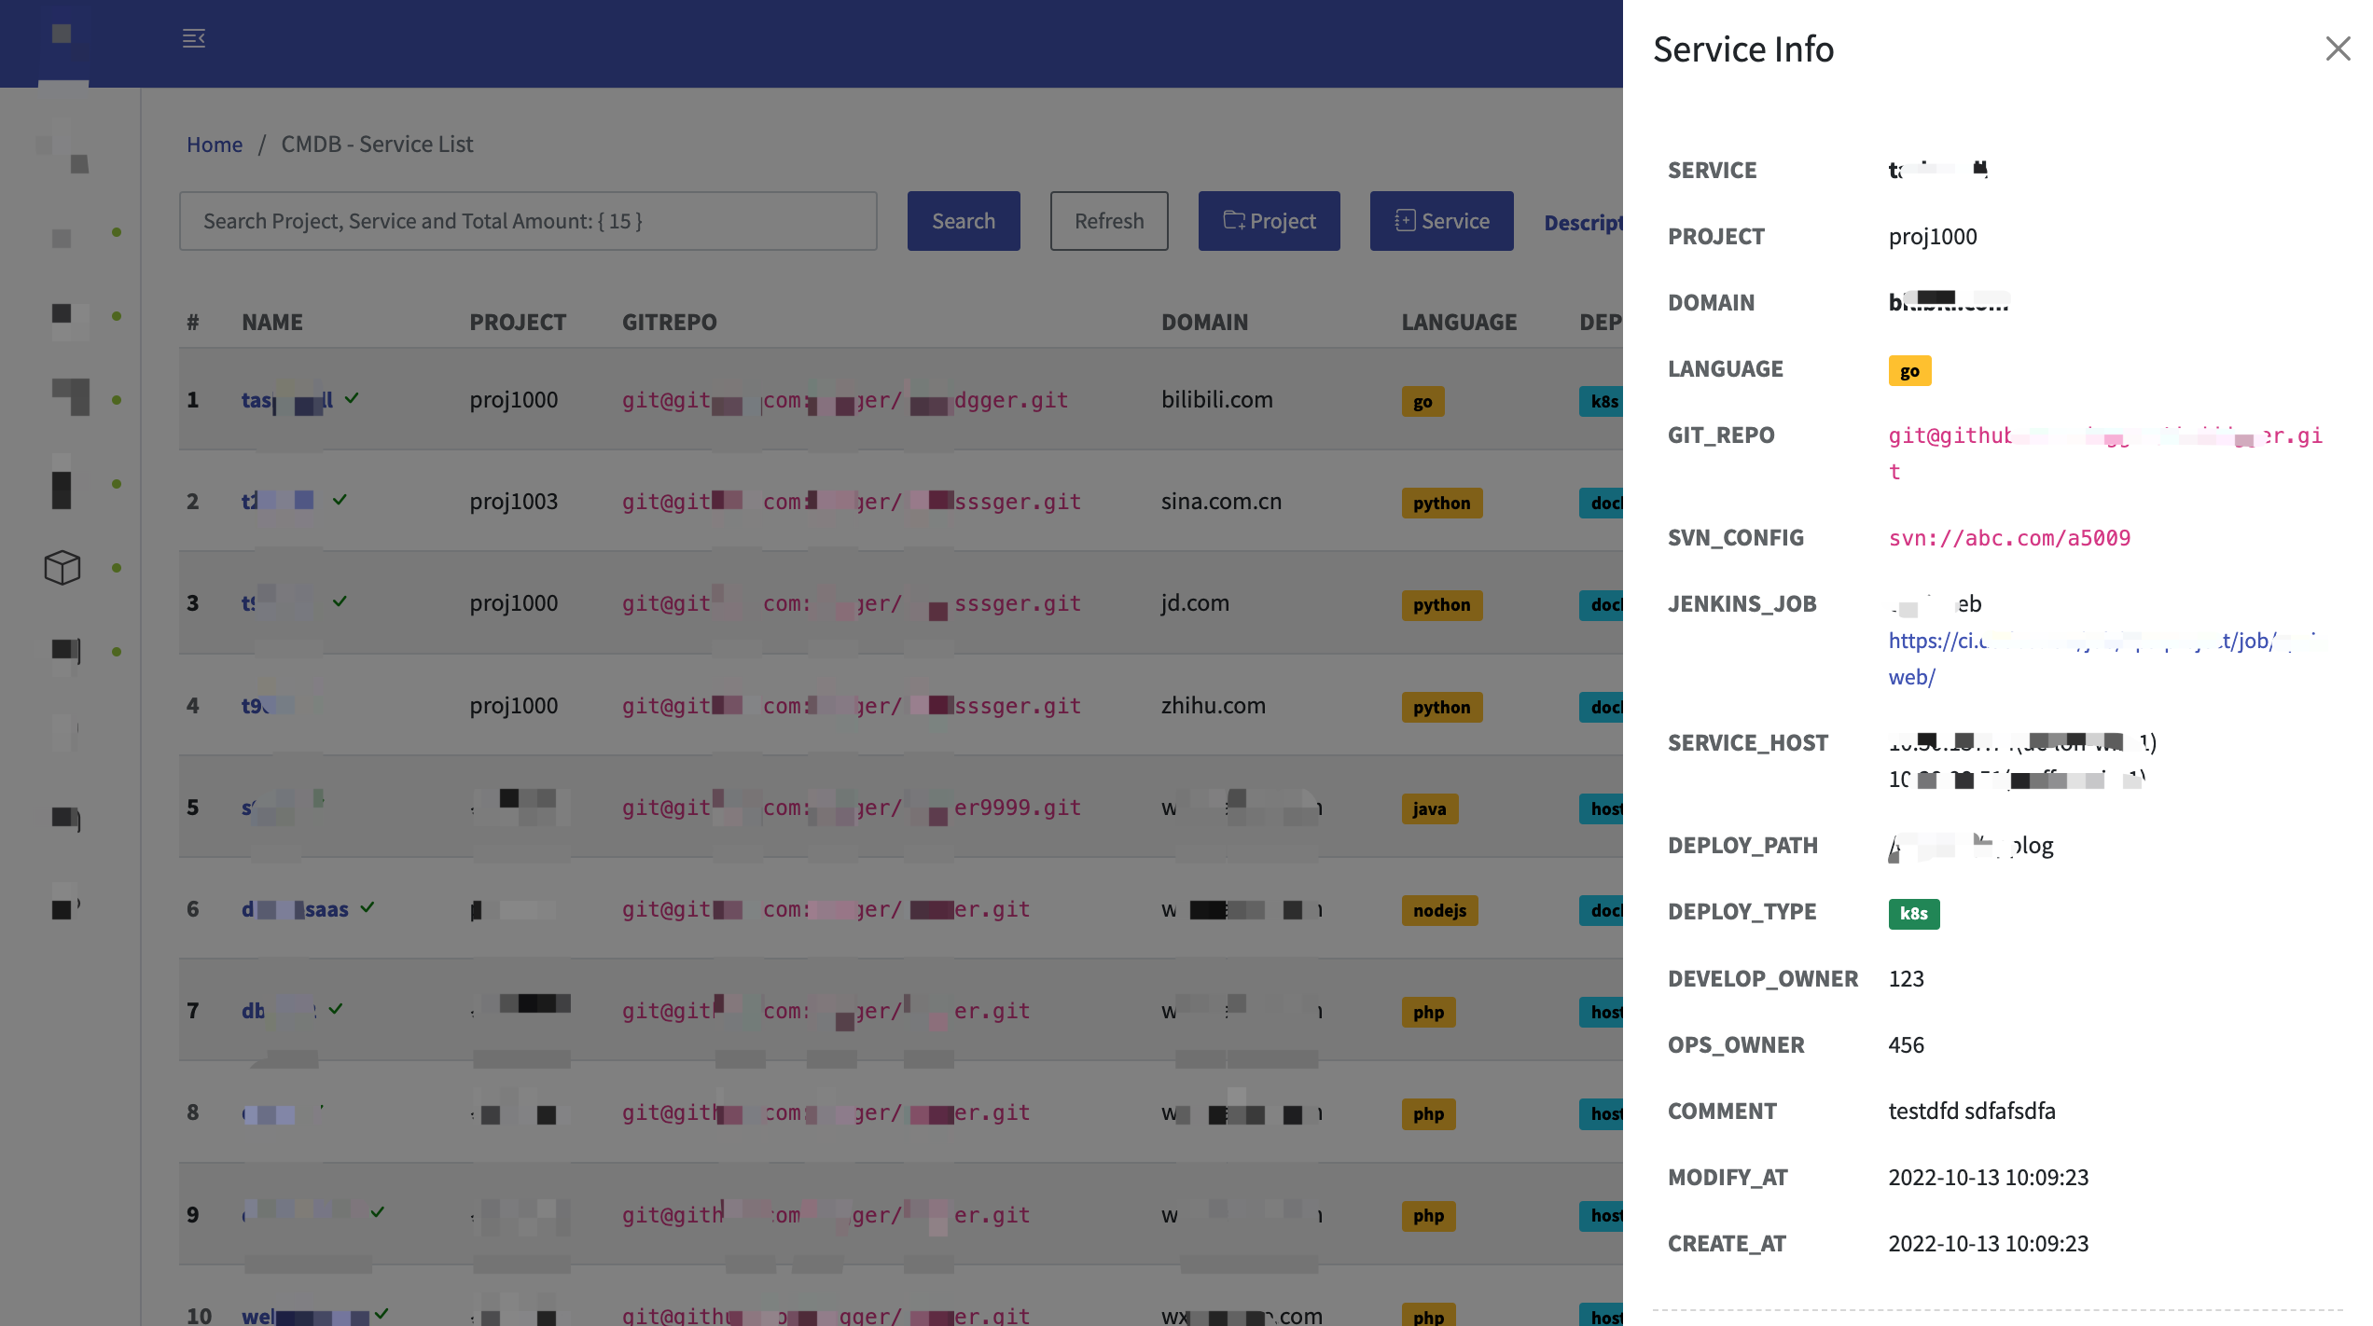
Task: Collapse the sidebar with the hamburger icon
Action: [x=194, y=38]
